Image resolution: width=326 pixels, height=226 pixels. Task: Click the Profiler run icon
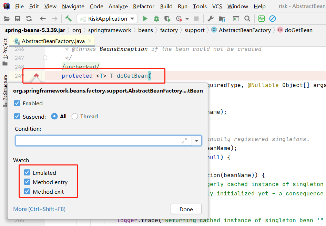tap(179, 19)
